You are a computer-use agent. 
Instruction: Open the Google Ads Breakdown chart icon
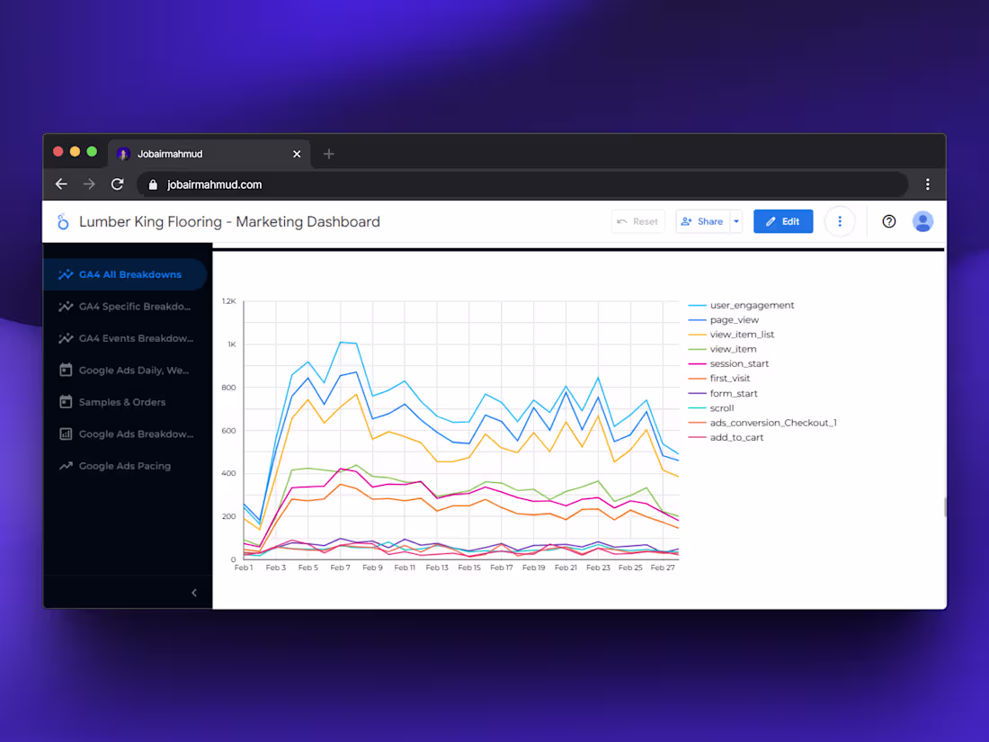64,434
